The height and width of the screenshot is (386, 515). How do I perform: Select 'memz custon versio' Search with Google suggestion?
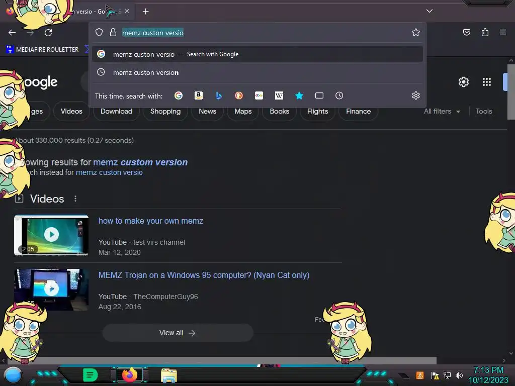(257, 54)
